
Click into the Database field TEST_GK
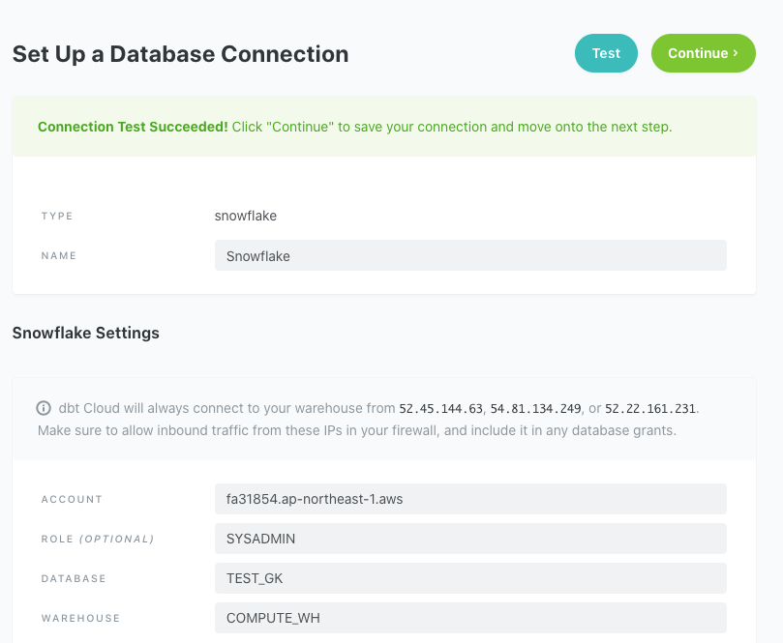tap(470, 578)
